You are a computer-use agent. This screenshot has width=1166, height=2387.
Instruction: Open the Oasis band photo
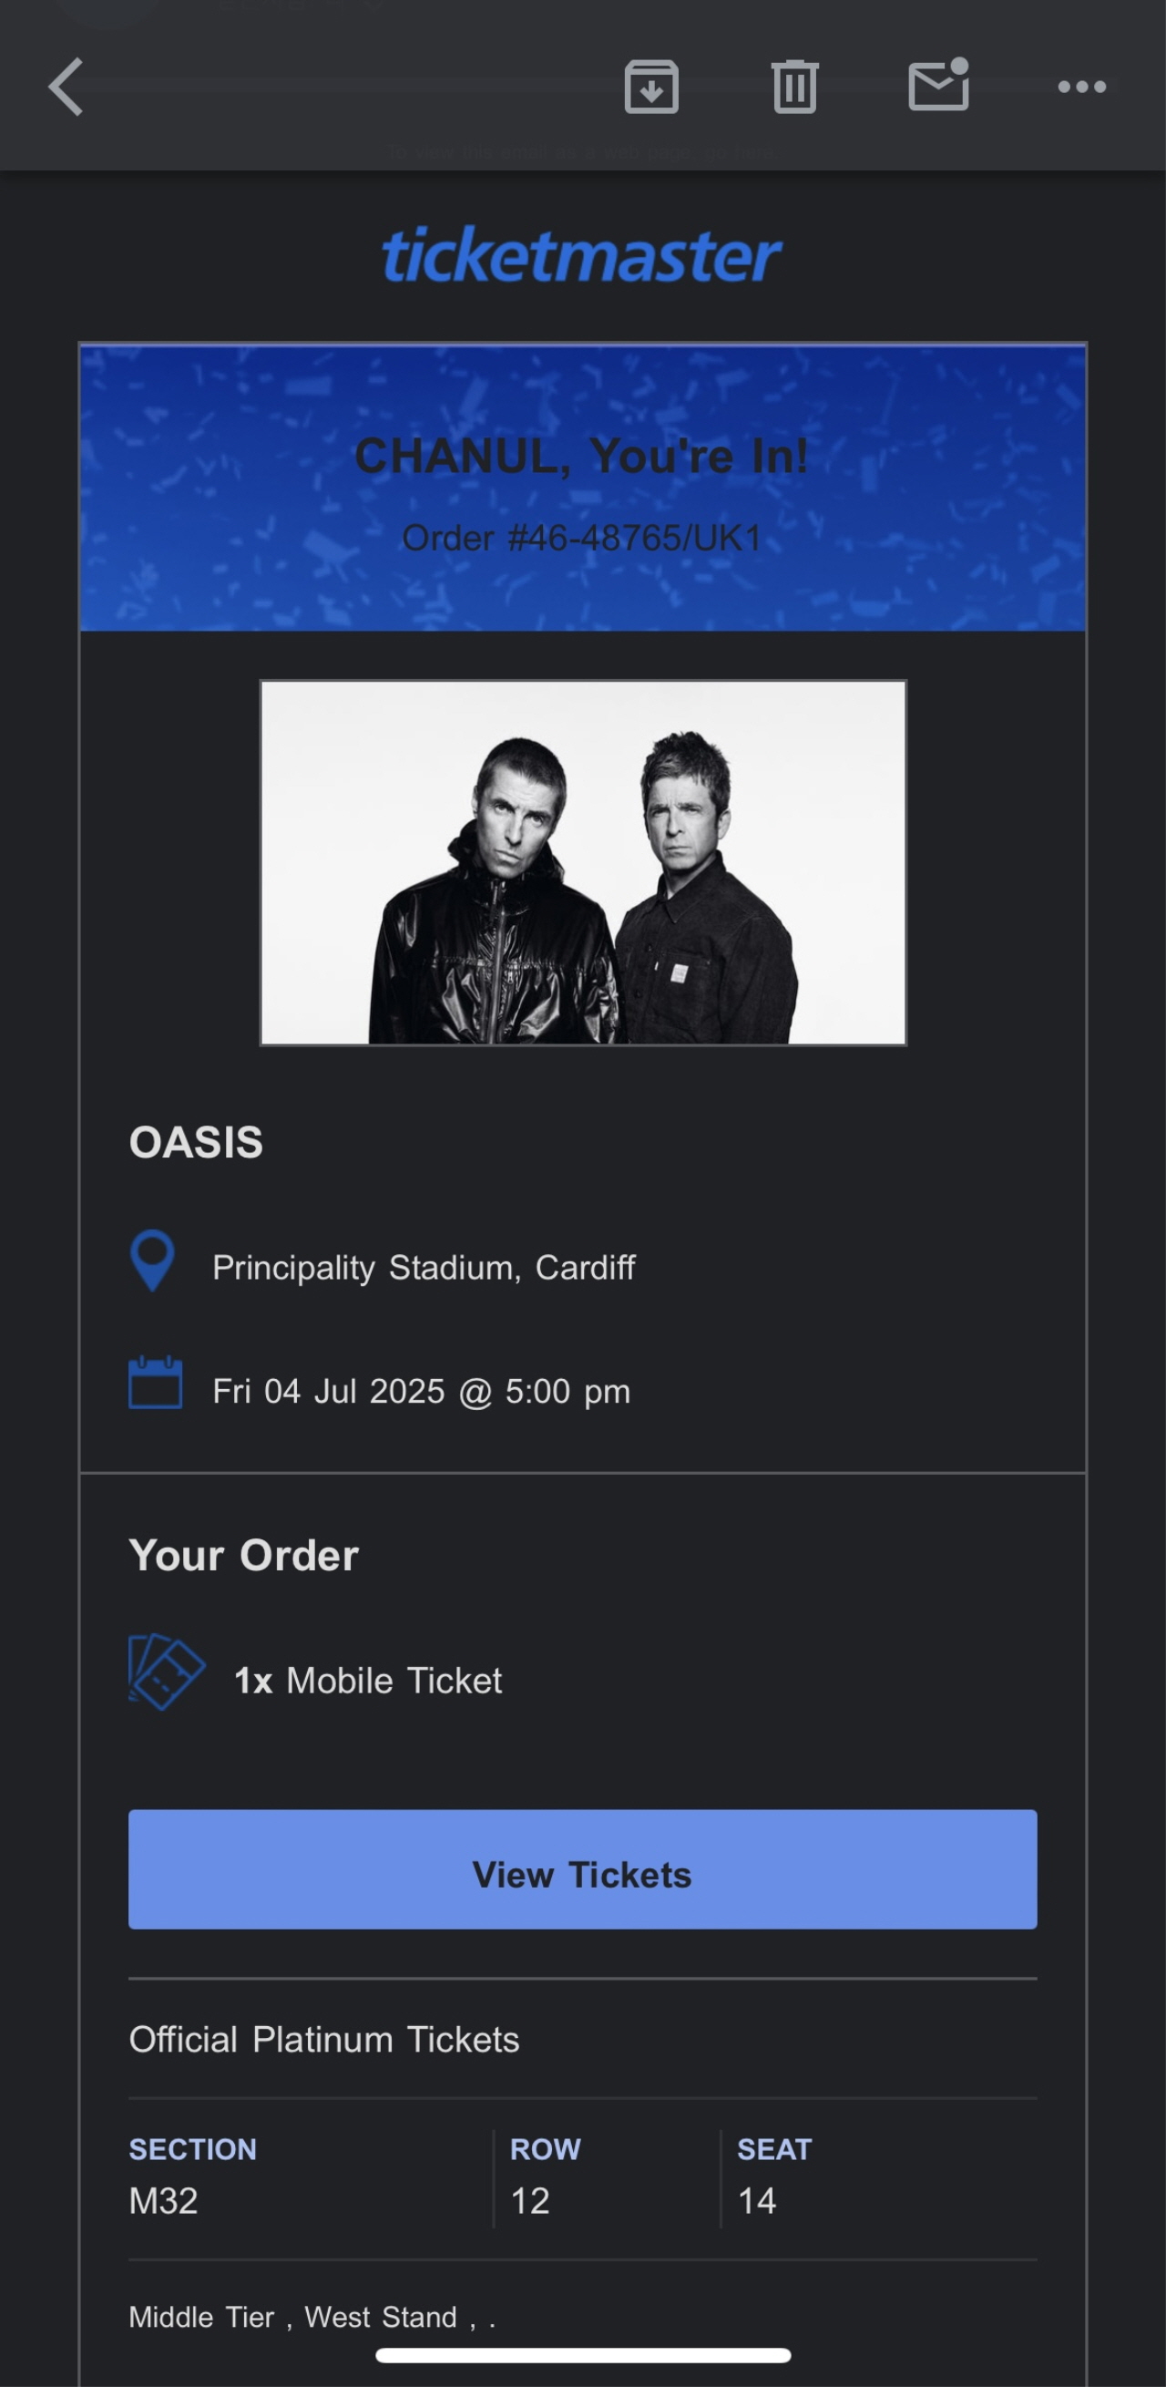coord(582,863)
